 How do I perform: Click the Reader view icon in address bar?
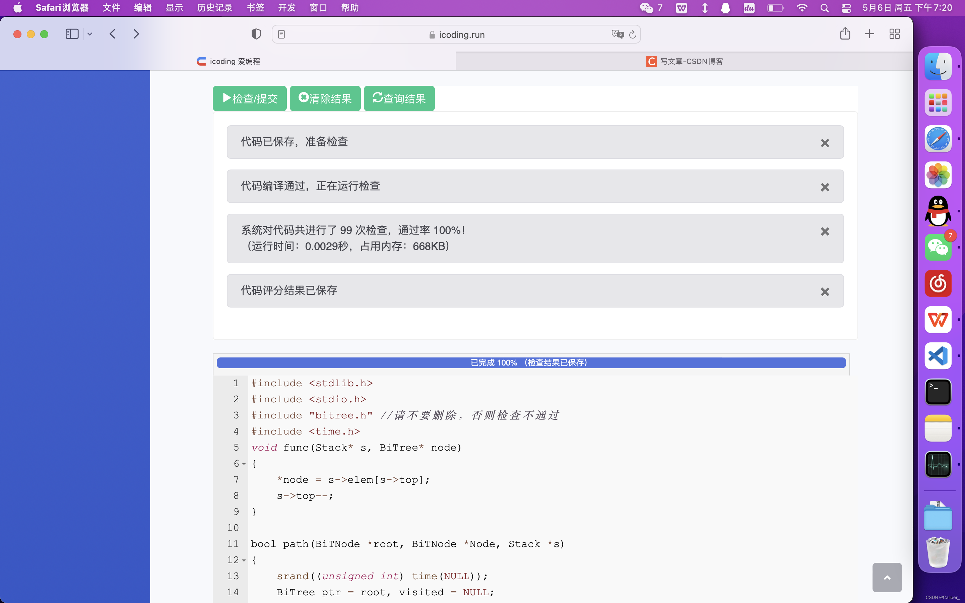281,34
